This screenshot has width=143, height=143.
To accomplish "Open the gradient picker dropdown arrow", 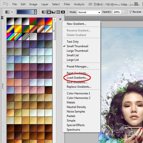I will pyautogui.click(x=35, y=12).
